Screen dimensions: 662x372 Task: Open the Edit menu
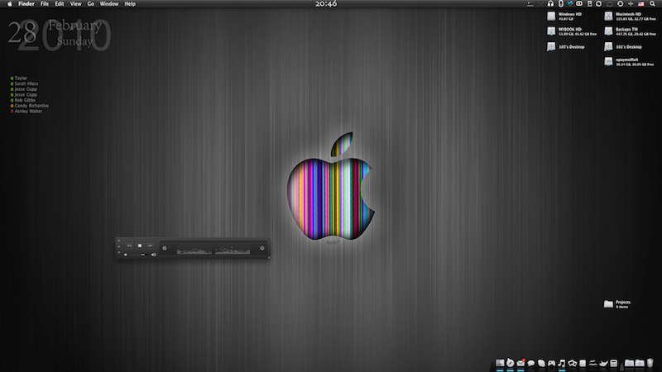coord(59,4)
